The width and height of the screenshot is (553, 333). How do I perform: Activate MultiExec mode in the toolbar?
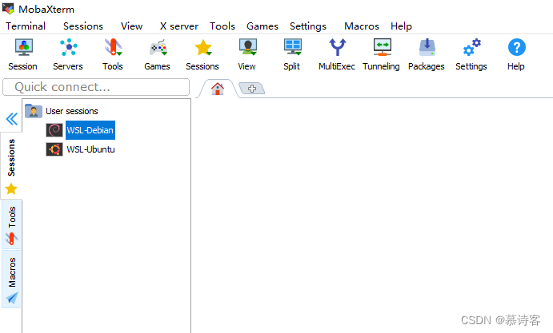coord(337,54)
